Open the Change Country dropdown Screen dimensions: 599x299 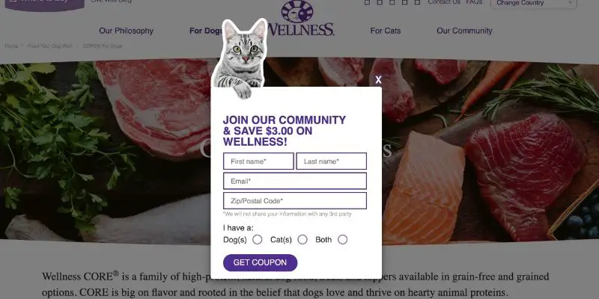[534, 4]
